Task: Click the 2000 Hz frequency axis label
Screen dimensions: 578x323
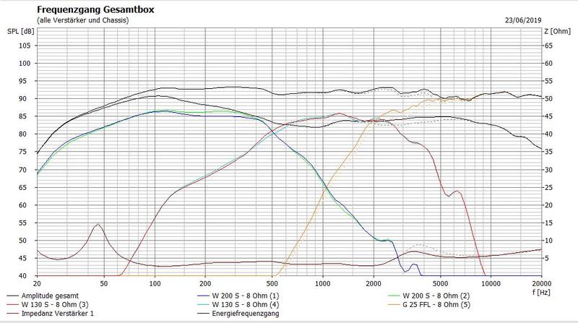Action: [x=374, y=283]
